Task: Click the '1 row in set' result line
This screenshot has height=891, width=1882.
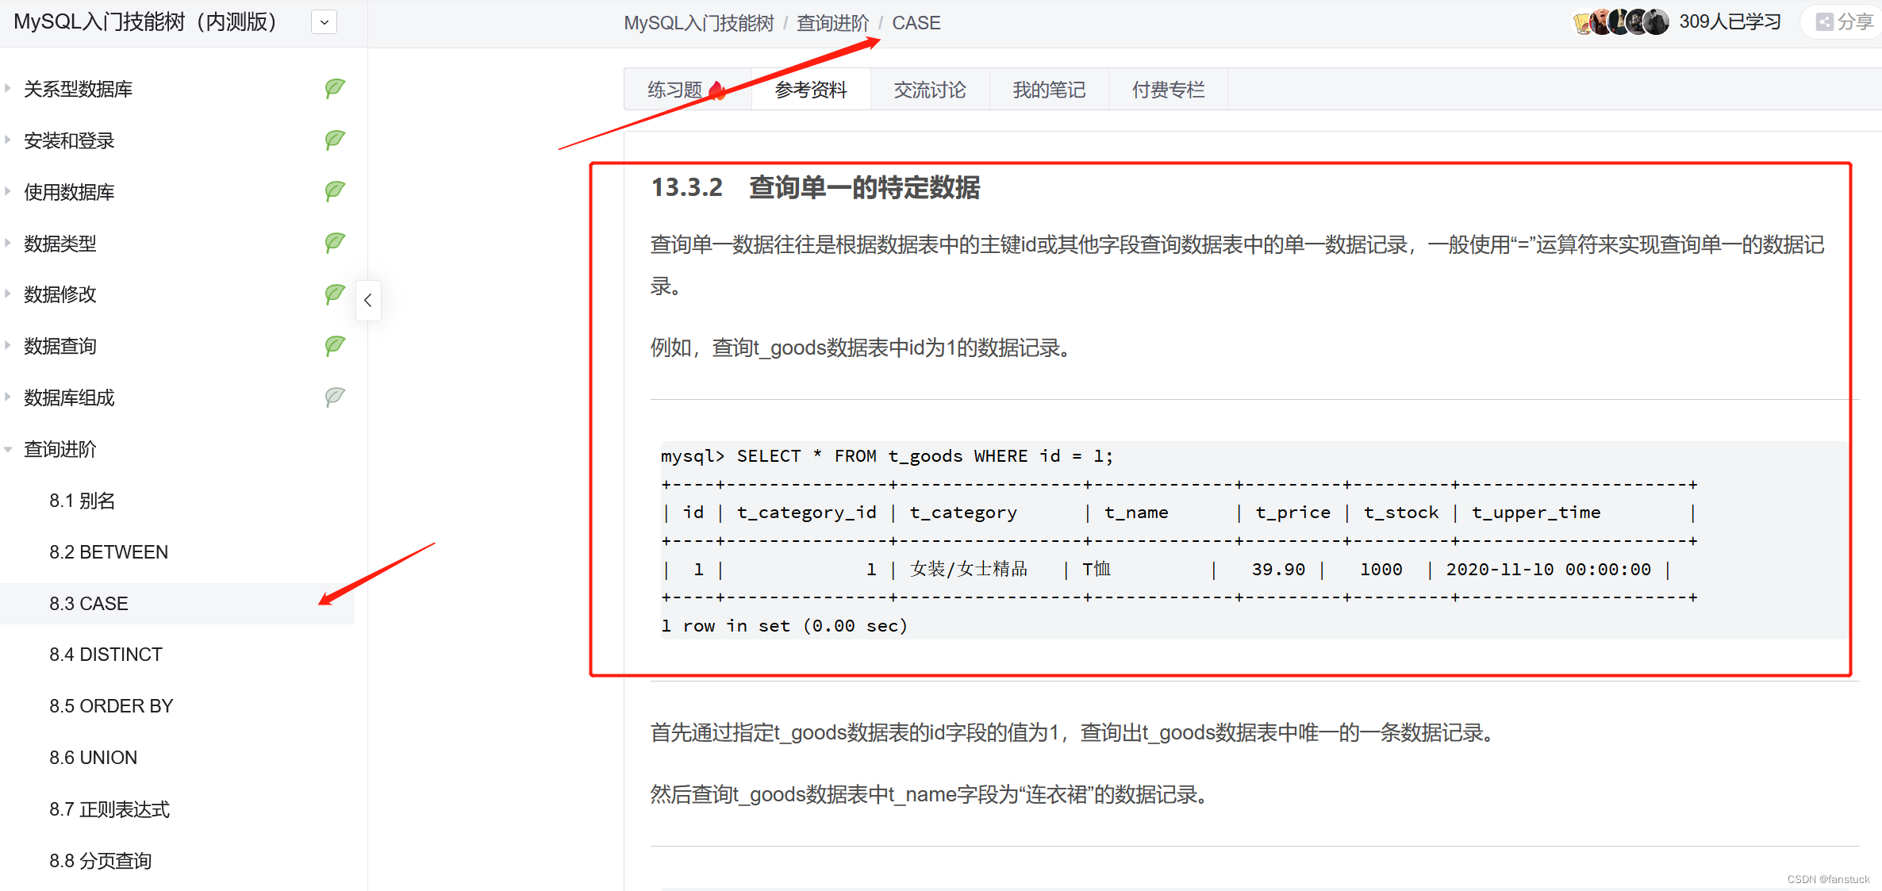Action: coord(784,626)
